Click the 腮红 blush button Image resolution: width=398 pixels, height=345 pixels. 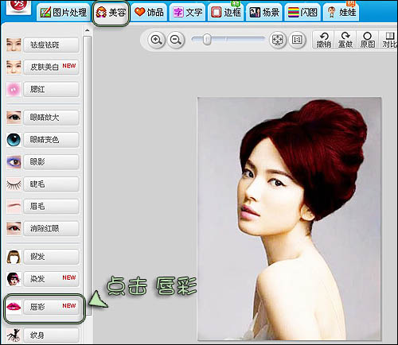51,89
